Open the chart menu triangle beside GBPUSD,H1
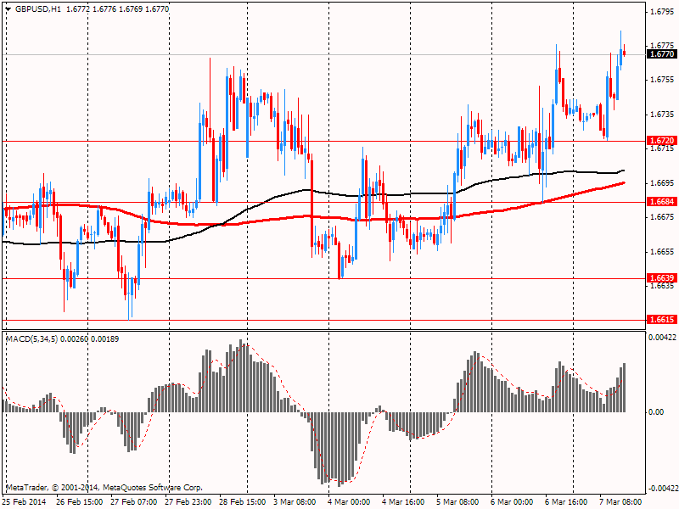Screen dimensions: 679x509 coord(8,9)
